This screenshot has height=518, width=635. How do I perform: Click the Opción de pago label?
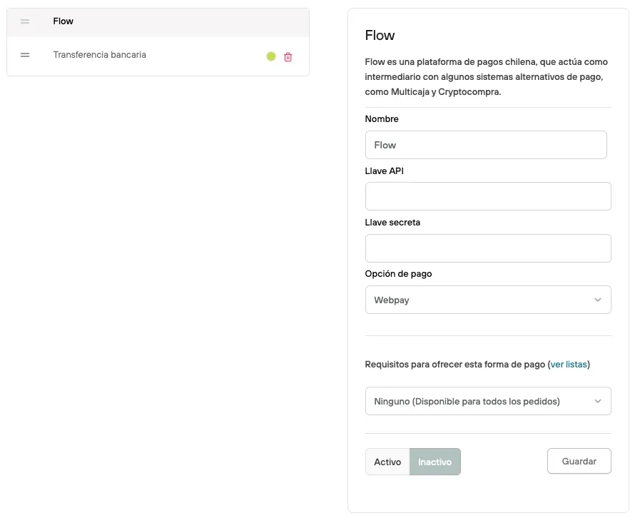399,274
